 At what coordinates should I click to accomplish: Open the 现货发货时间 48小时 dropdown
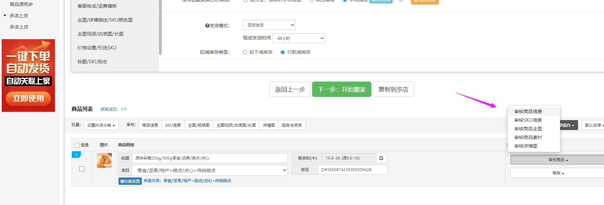point(299,38)
